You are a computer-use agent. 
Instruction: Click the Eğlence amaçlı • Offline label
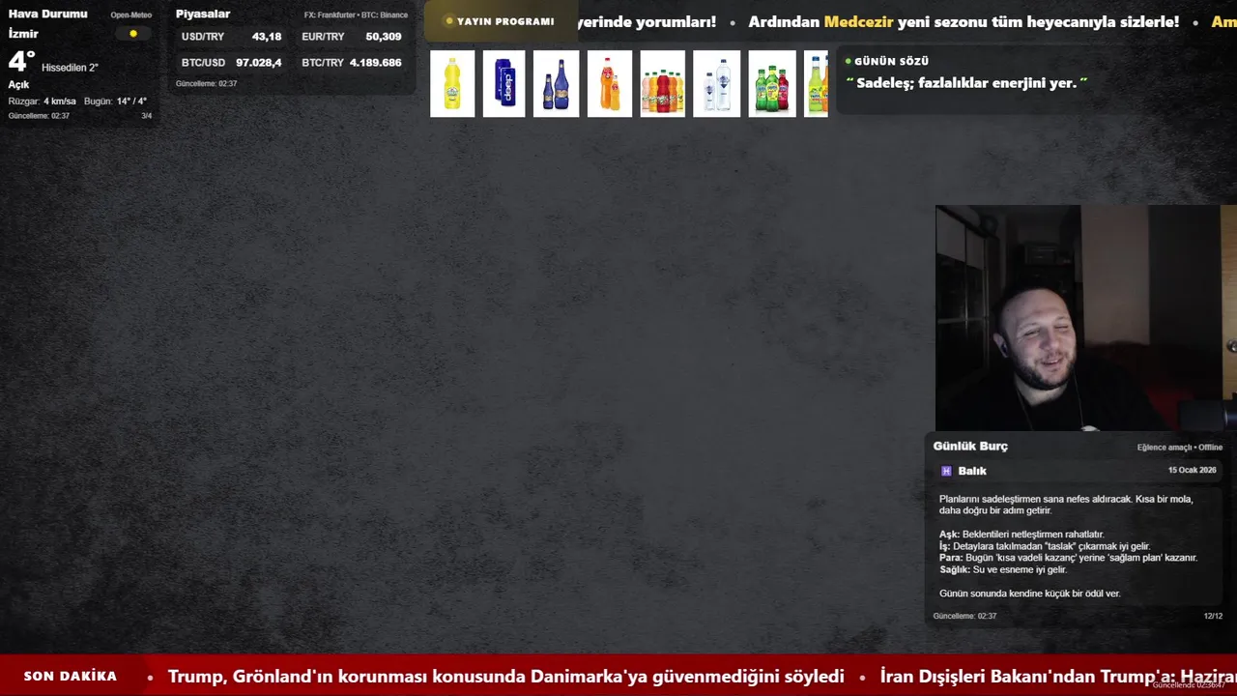(1180, 448)
